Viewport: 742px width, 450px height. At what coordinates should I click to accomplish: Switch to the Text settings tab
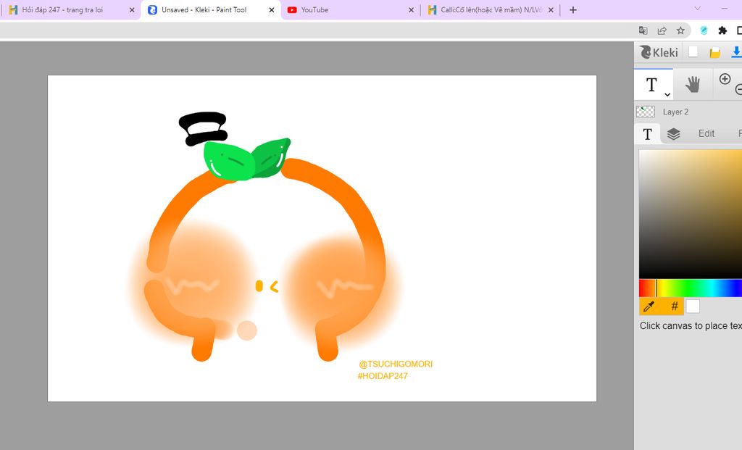pyautogui.click(x=647, y=134)
